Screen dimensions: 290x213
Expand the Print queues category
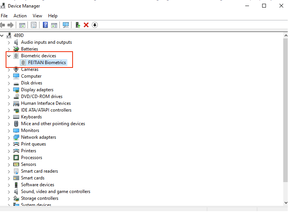pos(9,144)
